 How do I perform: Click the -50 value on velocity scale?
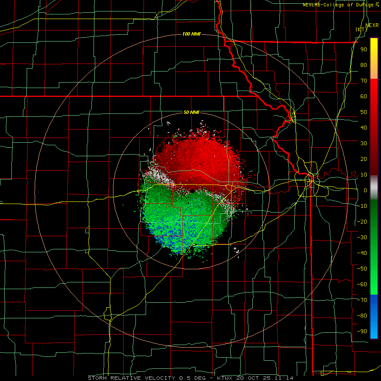tap(362, 268)
